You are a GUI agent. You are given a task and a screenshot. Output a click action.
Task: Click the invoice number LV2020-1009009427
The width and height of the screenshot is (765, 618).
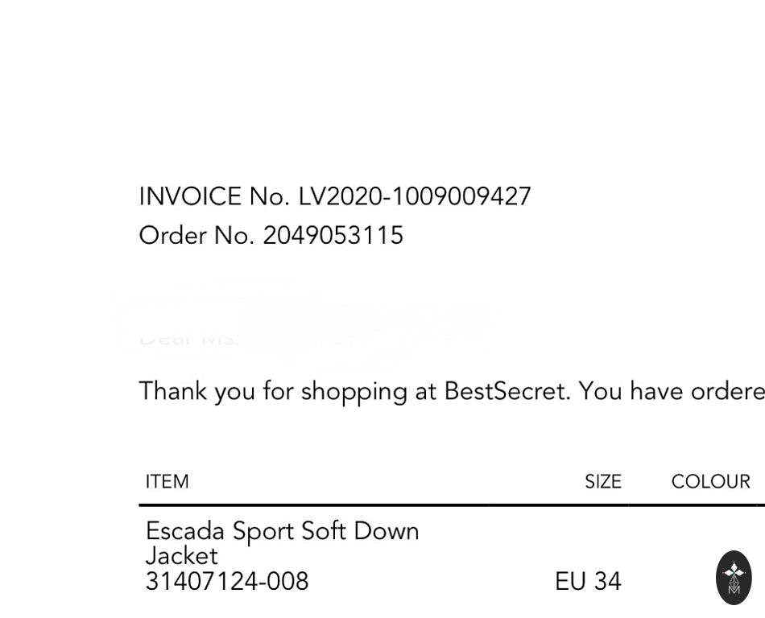[415, 197]
